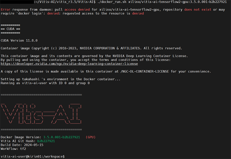Click the 'NVIDIA Deep Learning Container License' text
Screen dimensions: 231x159
(149, 56)
